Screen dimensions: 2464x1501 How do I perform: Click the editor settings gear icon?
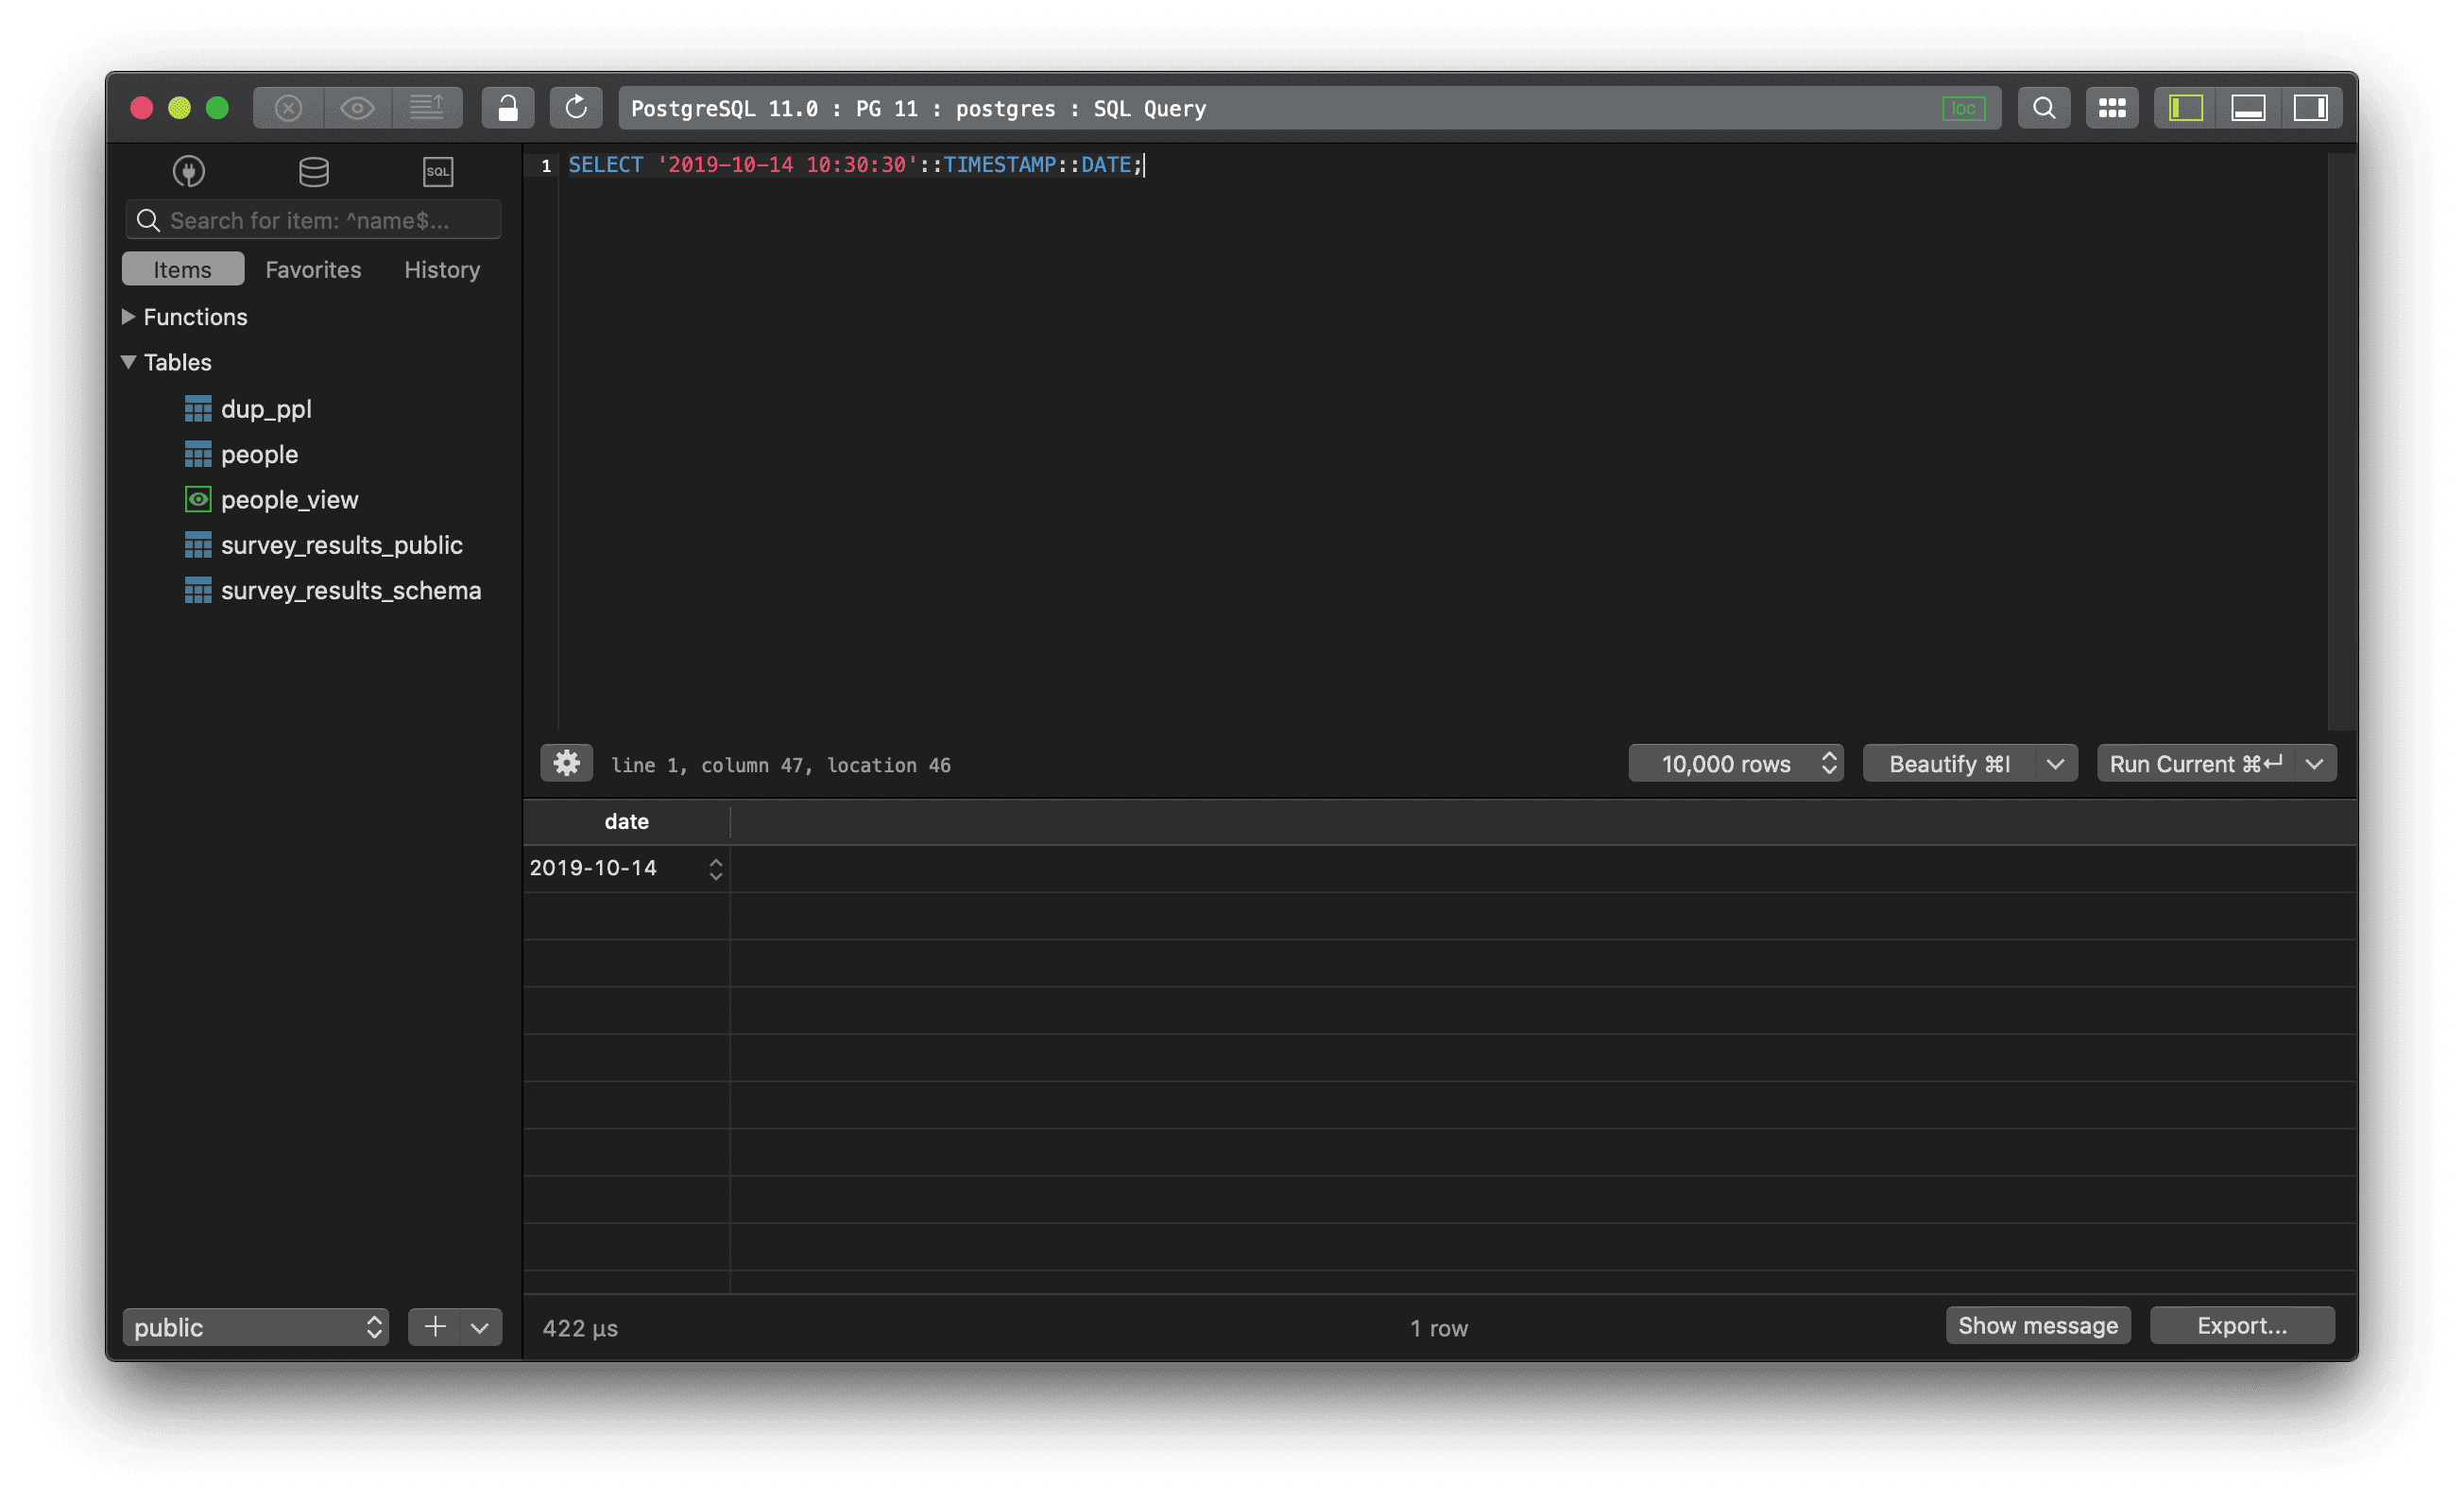(x=567, y=764)
